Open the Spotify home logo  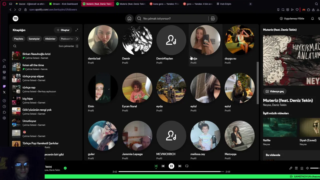(15, 18)
